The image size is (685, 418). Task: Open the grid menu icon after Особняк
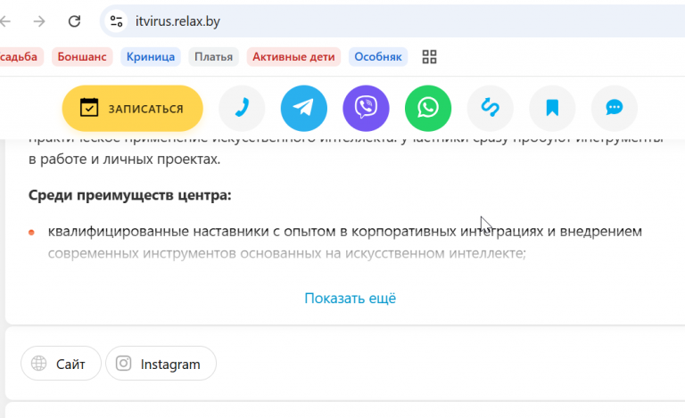click(x=429, y=57)
